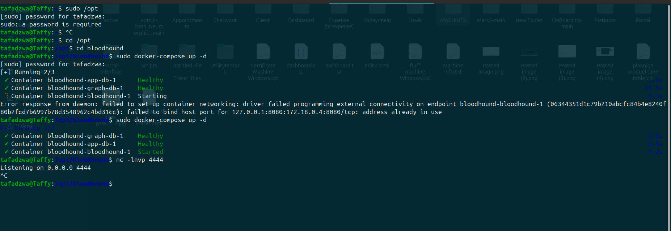Select admin-bash_Neumorphi main folder label
Screen dimensions: 671x231
[x=149, y=26]
